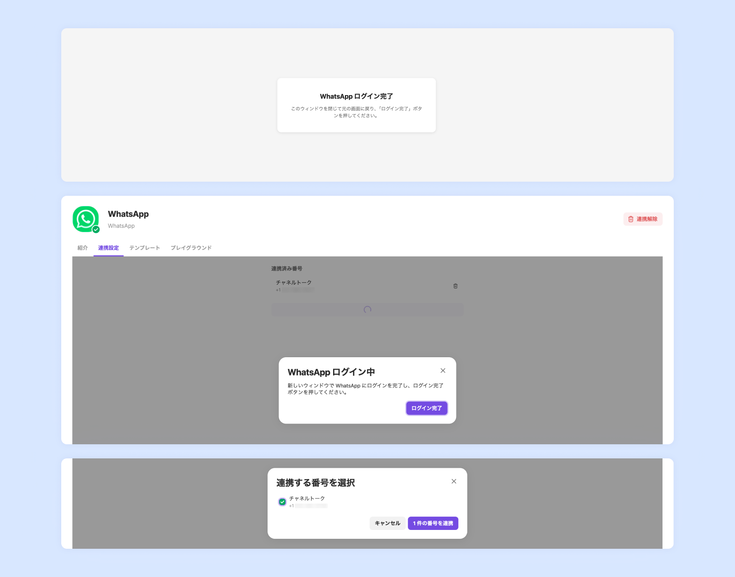Delete the linked チャネルトーク number via trash icon
This screenshot has height=577, width=735.
(456, 286)
